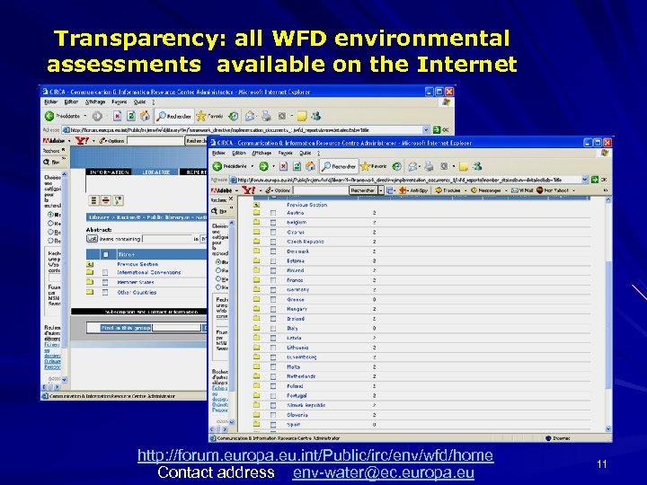Click the green Forward arrow in front window
This screenshot has width=647, height=485.
pos(263,166)
